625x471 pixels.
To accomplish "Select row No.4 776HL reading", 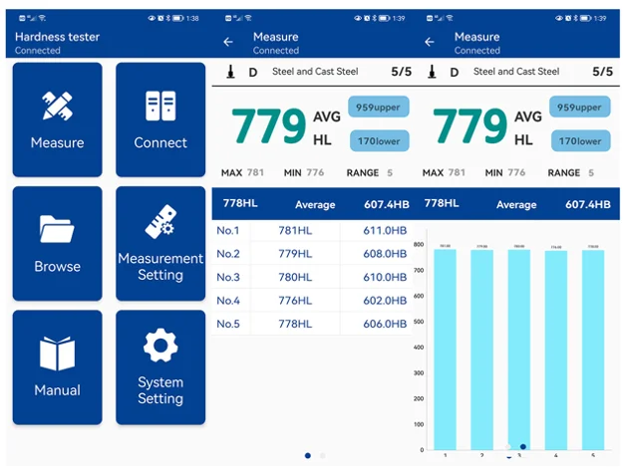I will click(312, 300).
